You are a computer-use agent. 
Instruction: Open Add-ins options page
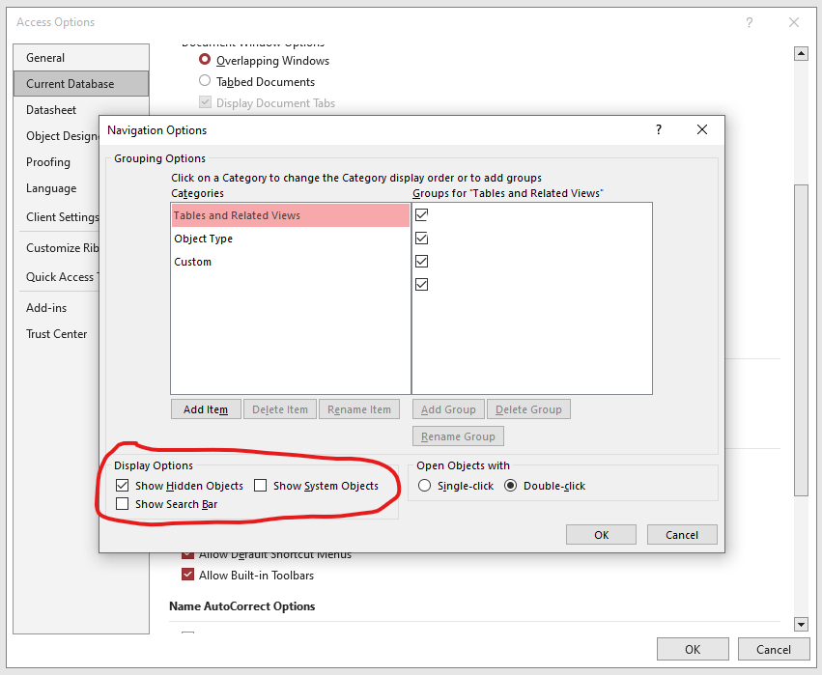click(57, 308)
